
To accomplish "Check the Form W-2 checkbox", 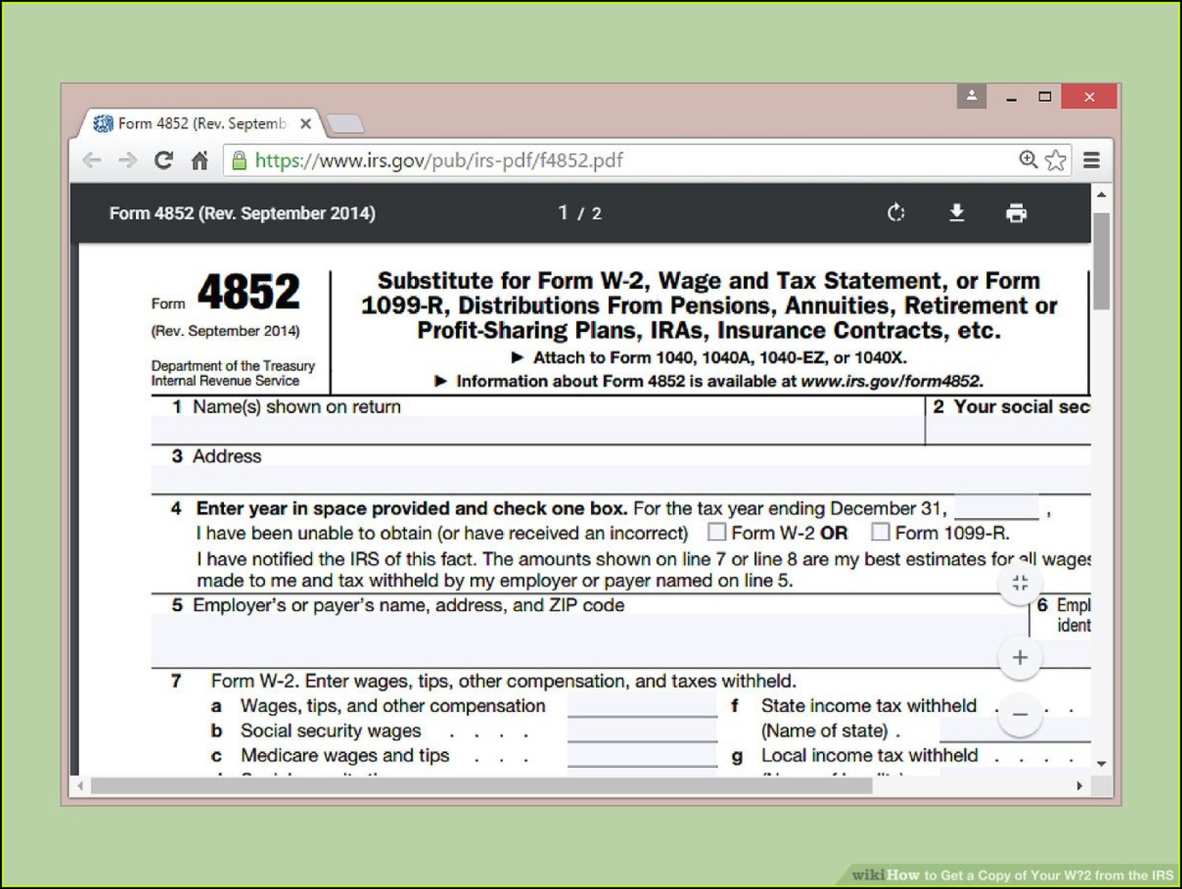I will [x=716, y=531].
